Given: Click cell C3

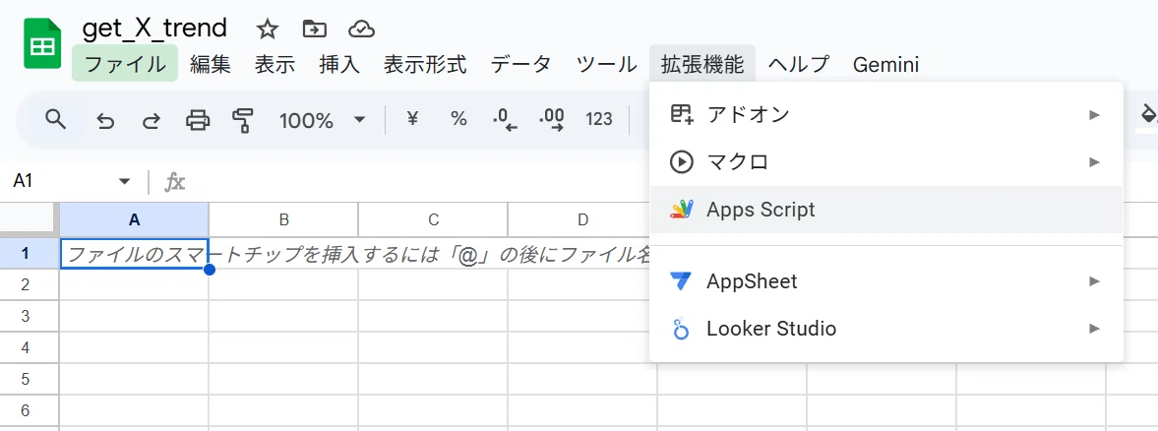Looking at the screenshot, I should 434,316.
